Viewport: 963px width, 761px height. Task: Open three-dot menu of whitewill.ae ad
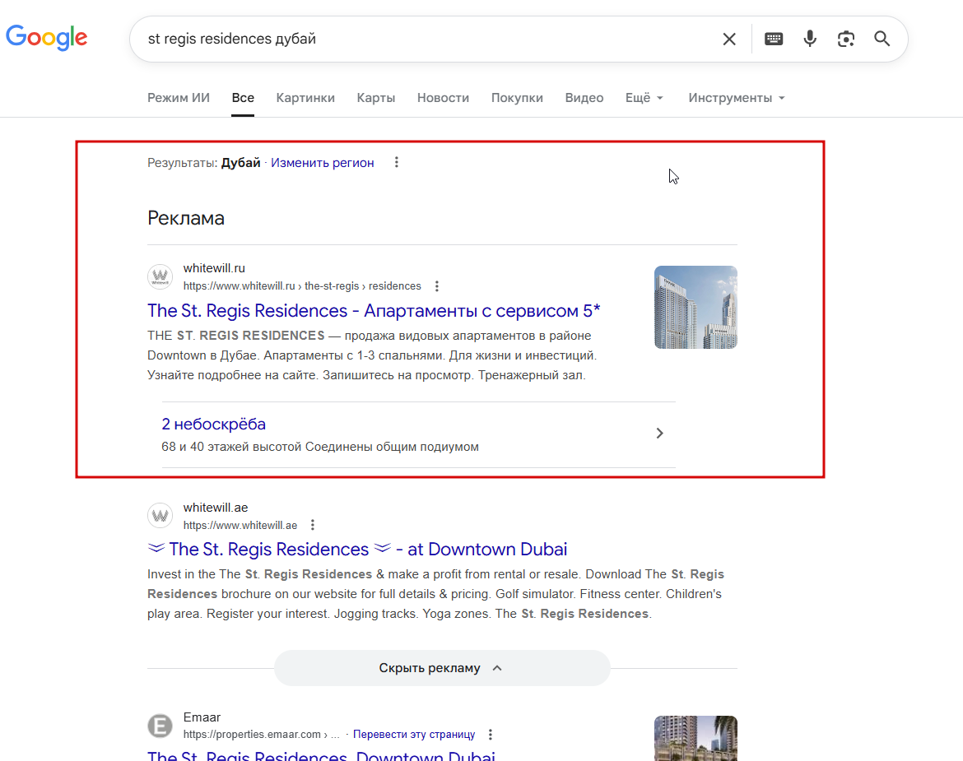coord(313,525)
